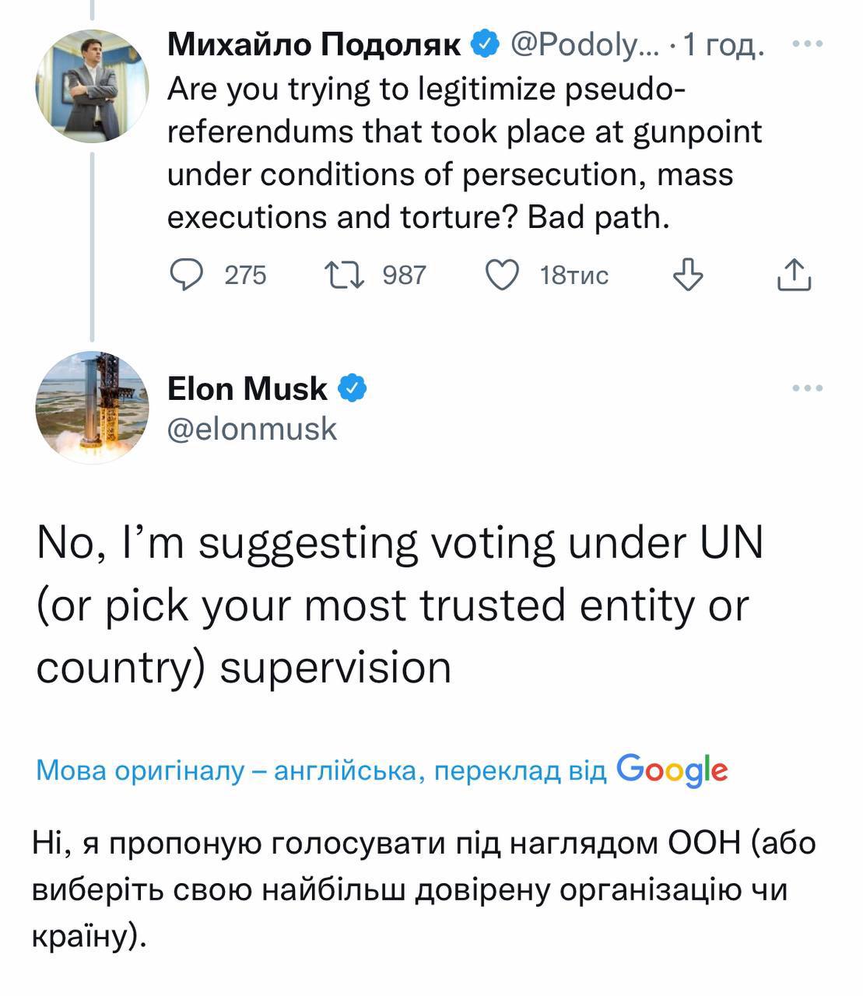Click the truncated @Podoly... handle

[583, 46]
